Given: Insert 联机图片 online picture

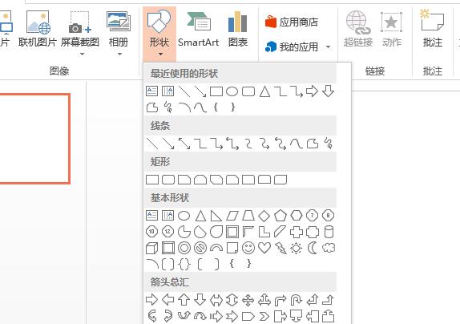Looking at the screenshot, I should point(37,30).
